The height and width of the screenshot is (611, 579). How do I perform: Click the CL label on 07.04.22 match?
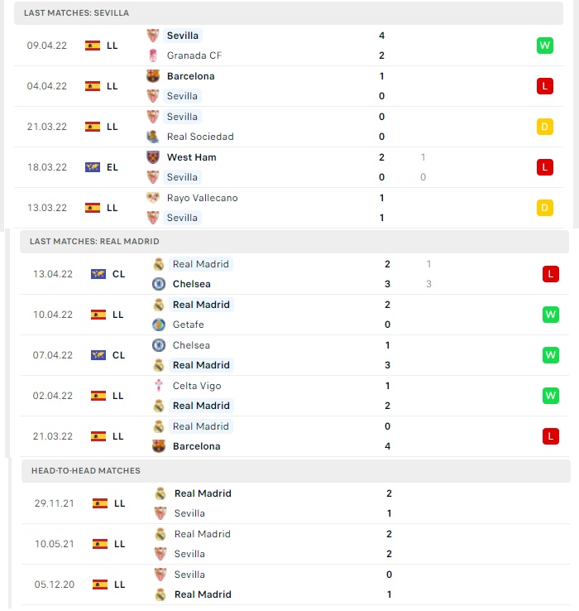coord(119,355)
